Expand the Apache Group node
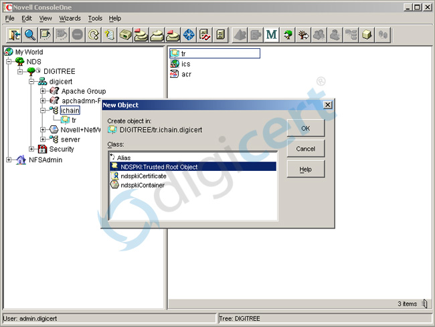The height and width of the screenshot is (327, 435). click(42, 91)
